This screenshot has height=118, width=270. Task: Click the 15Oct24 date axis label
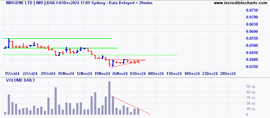pos(12,73)
